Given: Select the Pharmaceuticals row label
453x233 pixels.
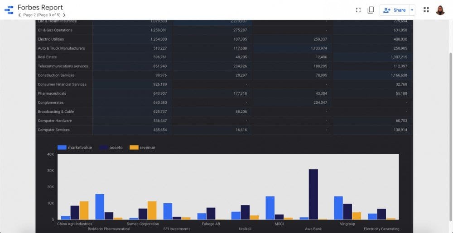Looking at the screenshot, I should tap(52, 93).
